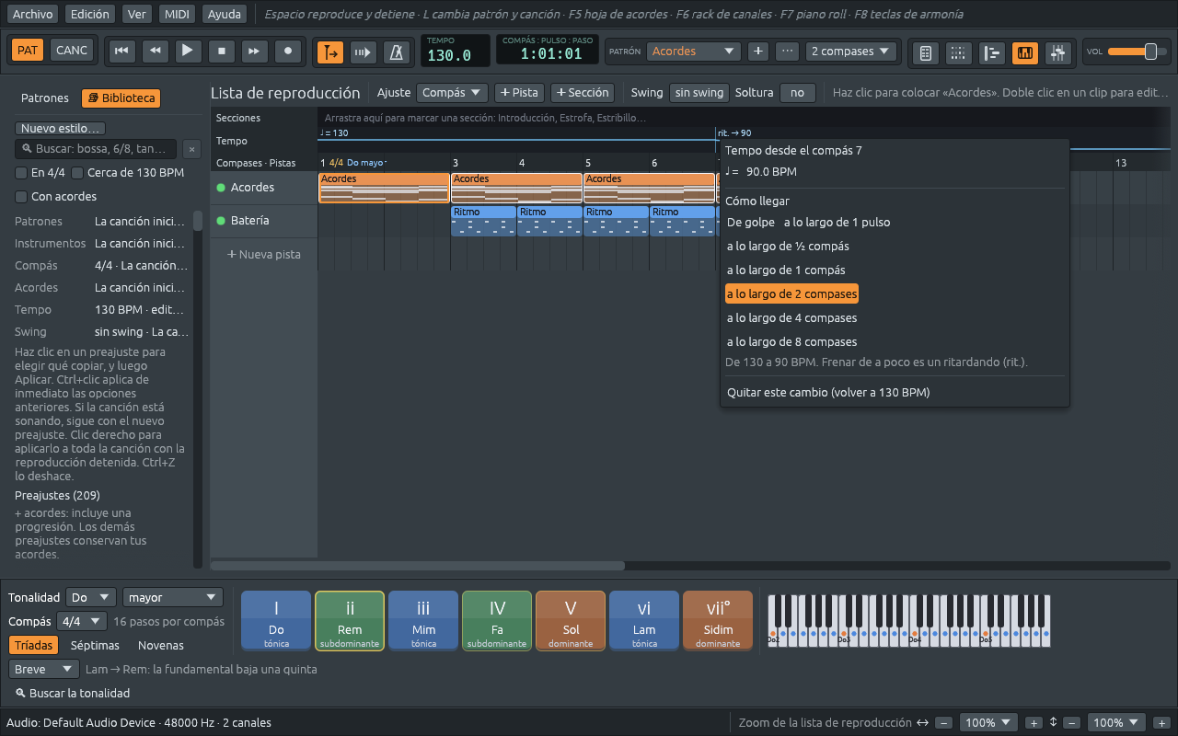This screenshot has height=736, width=1178.
Task: Click the volume slider handle
Action: click(1150, 52)
